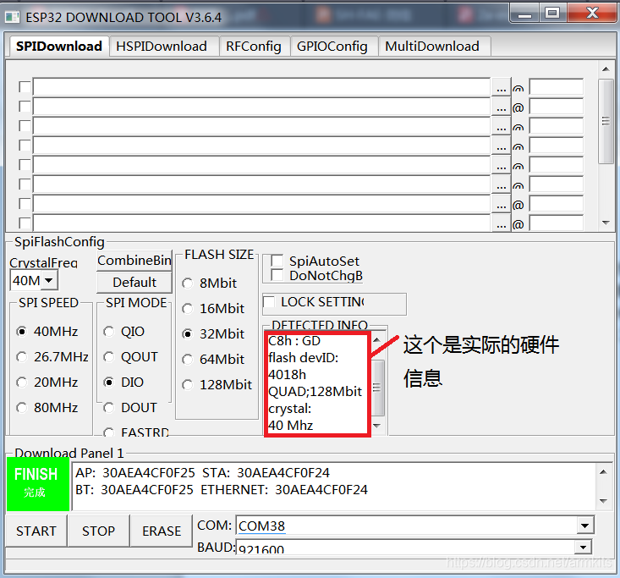Set flash size to 32Mbit
The height and width of the screenshot is (578, 620).
point(213,333)
